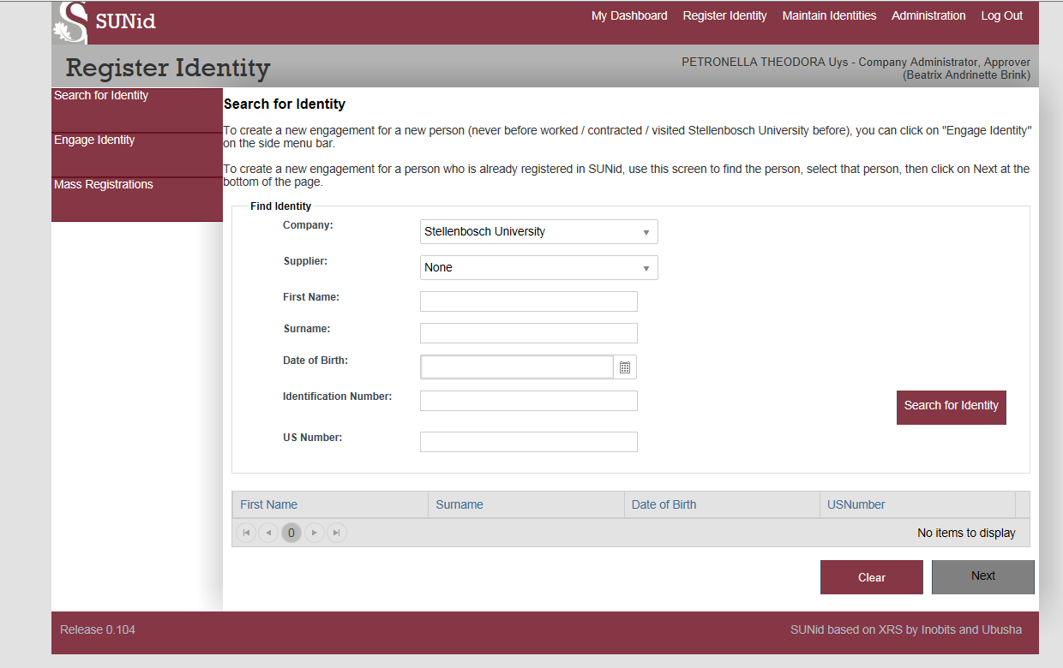Go to previous page of results
Screen dimensions: 1063x668
click(268, 533)
